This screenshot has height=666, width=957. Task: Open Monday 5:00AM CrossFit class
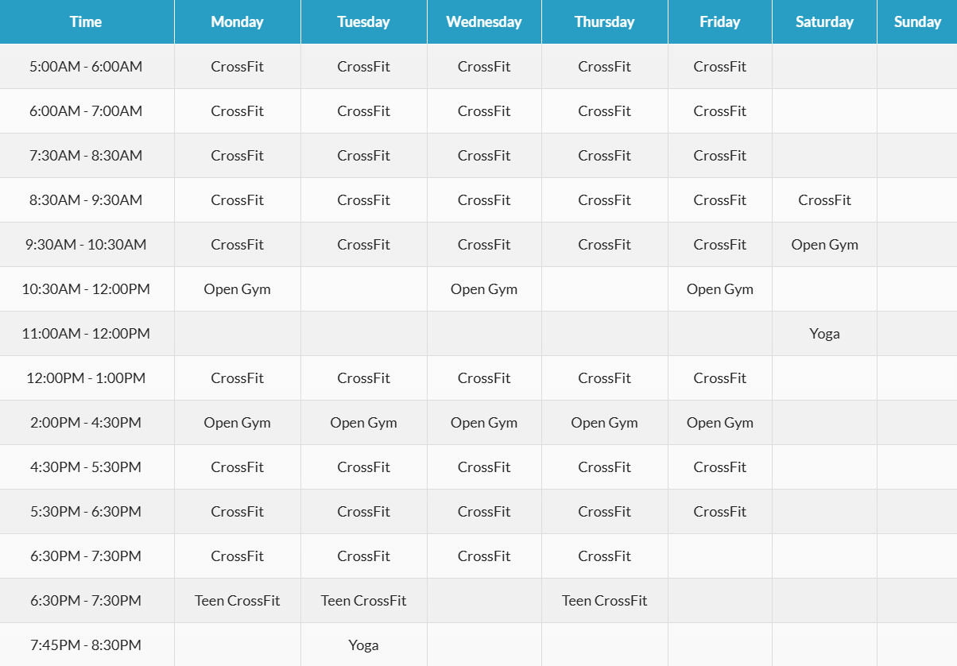[237, 67]
